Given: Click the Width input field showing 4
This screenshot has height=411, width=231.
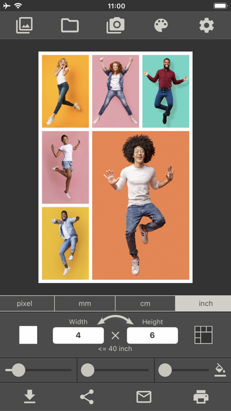Looking at the screenshot, I should [x=78, y=335].
